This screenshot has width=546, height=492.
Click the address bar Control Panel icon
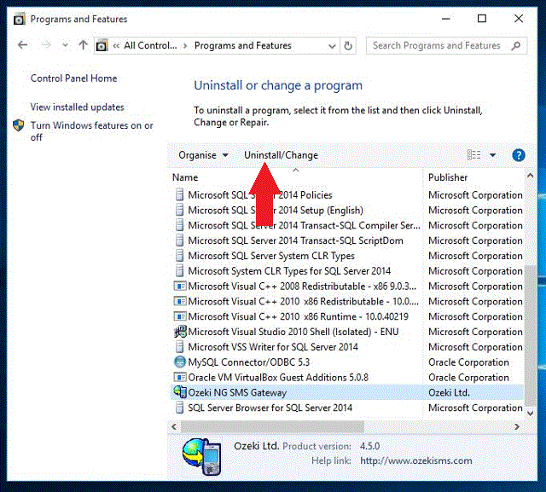[102, 45]
